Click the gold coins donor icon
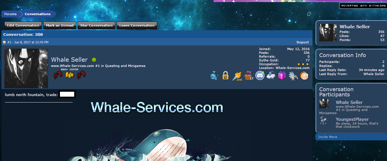The width and height of the screenshot is (387, 161). [70, 75]
